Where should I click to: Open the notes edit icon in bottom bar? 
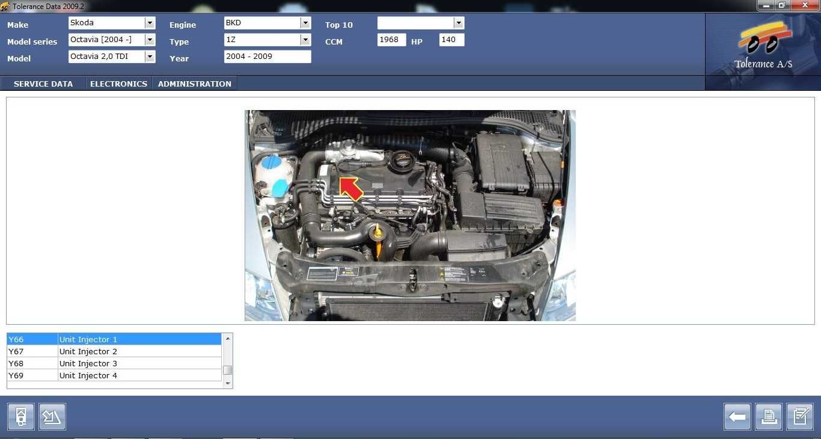coord(800,416)
